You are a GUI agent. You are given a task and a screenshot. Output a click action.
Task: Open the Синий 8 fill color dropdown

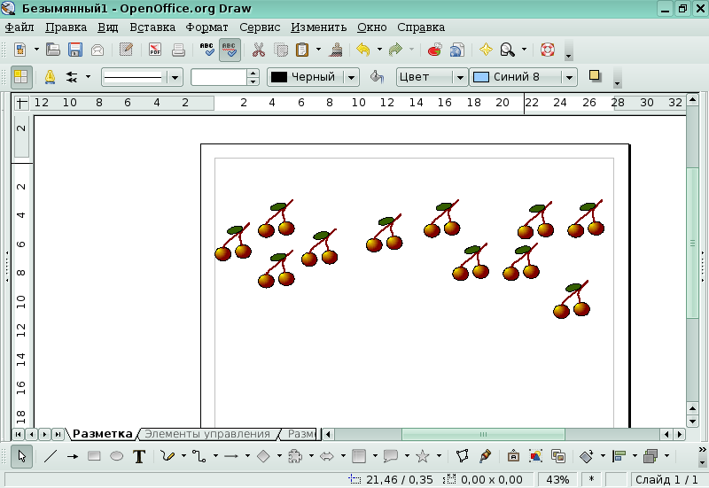[x=569, y=77]
